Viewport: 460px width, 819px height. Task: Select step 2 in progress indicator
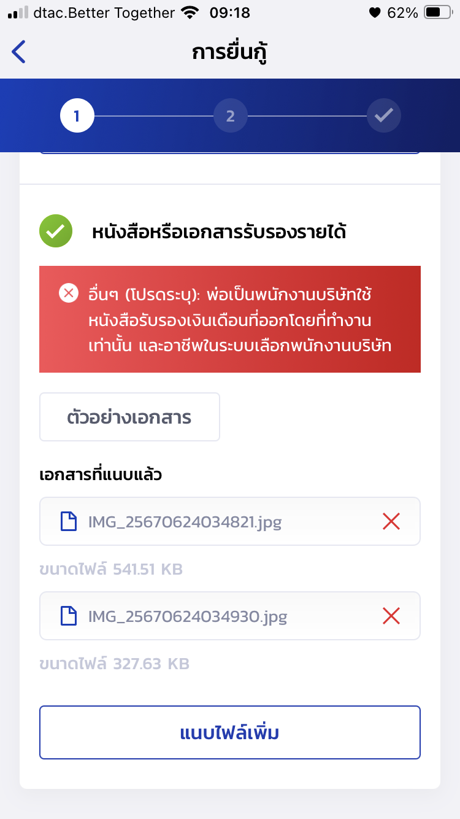[x=230, y=115]
